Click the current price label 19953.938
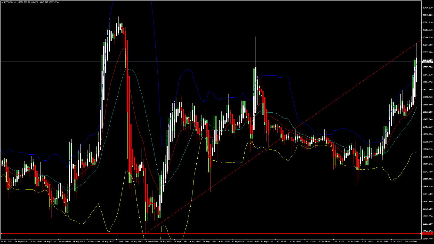The width and height of the screenshot is (434, 244). coord(427,62)
